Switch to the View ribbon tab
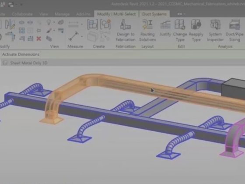The image size is (245, 184). point(44,14)
